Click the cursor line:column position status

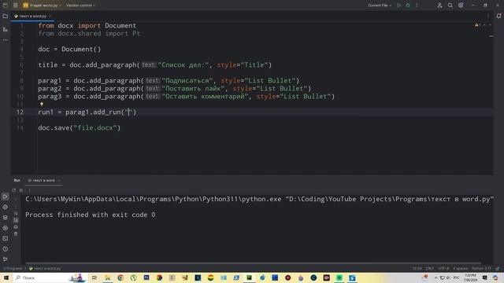417,269
